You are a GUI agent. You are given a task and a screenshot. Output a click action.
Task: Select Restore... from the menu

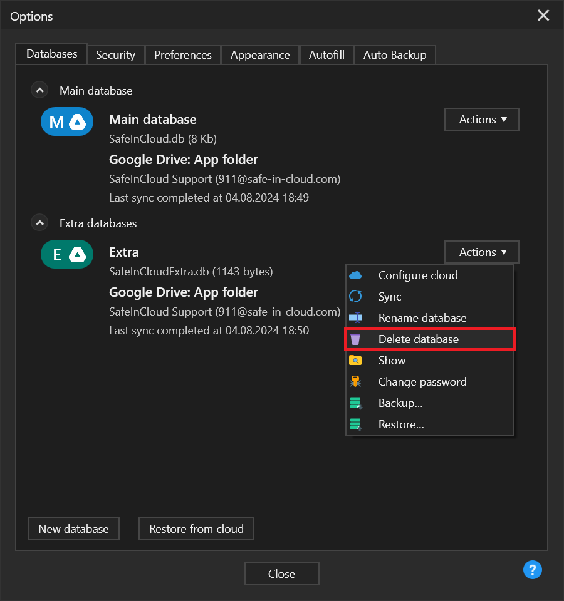pos(430,424)
